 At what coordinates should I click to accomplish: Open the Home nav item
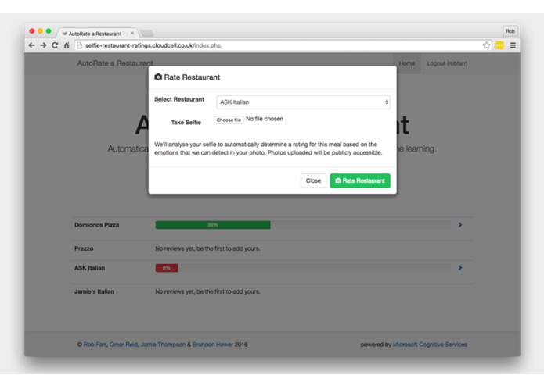click(x=406, y=63)
